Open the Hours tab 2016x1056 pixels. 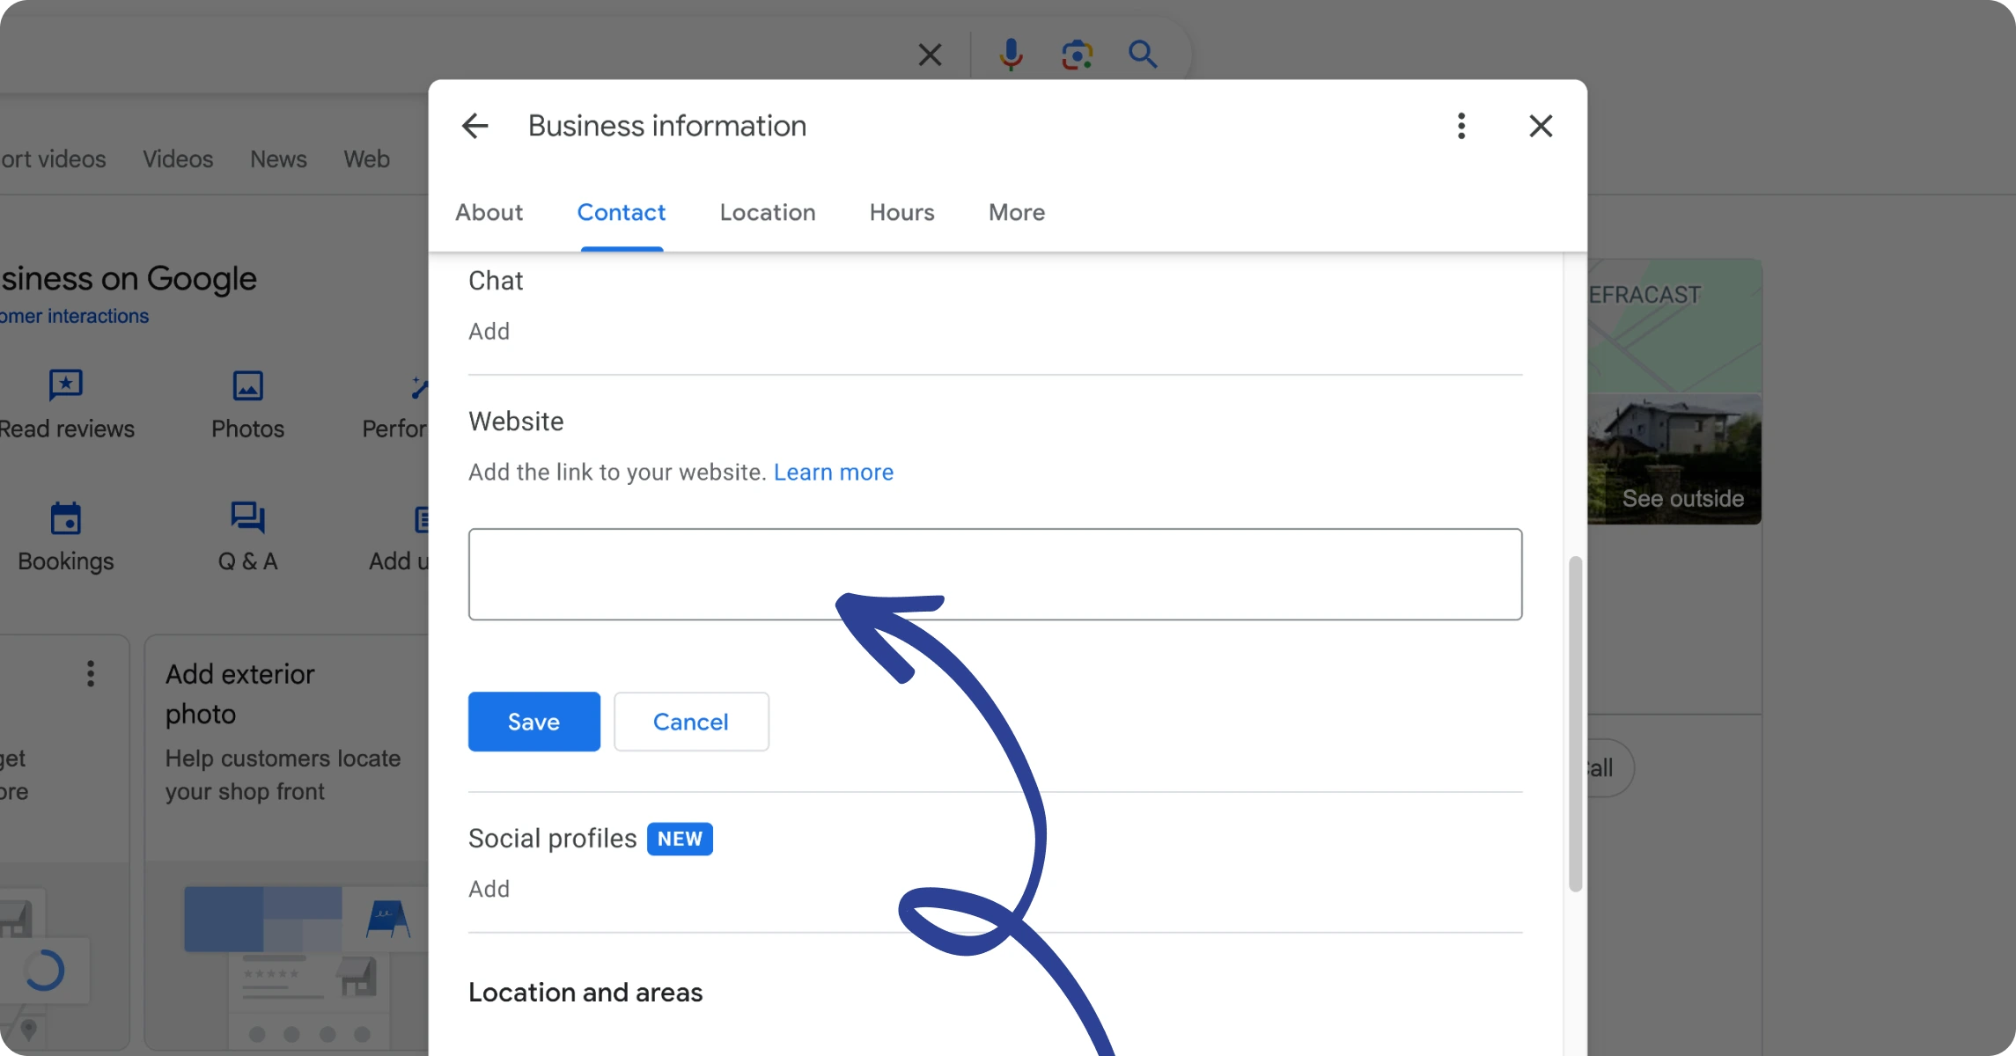[901, 212]
